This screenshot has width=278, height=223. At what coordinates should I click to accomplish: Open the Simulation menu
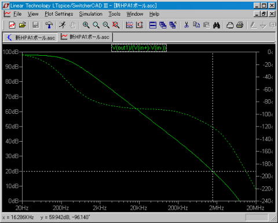90,14
